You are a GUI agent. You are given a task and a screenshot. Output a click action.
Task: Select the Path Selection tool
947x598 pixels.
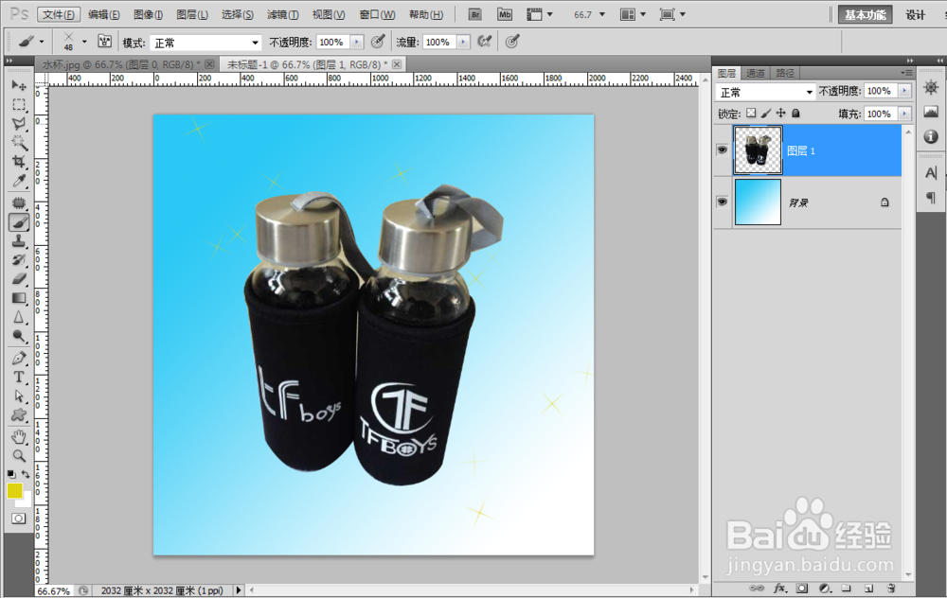point(19,396)
